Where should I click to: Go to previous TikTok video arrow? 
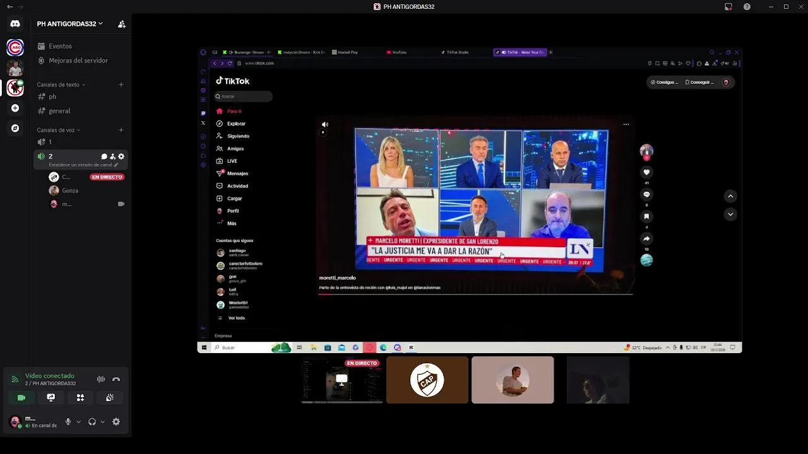click(x=730, y=196)
